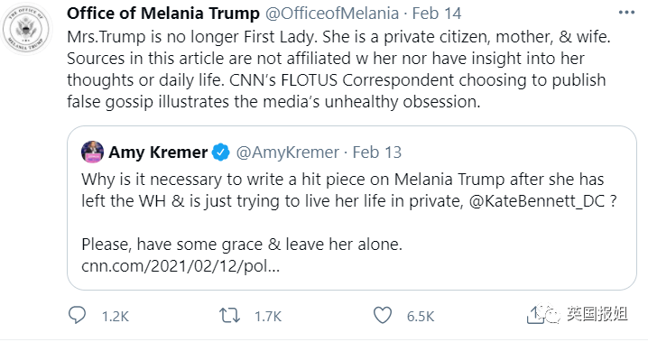Open the reply comment bubble icon
648x342 pixels.
click(77, 315)
